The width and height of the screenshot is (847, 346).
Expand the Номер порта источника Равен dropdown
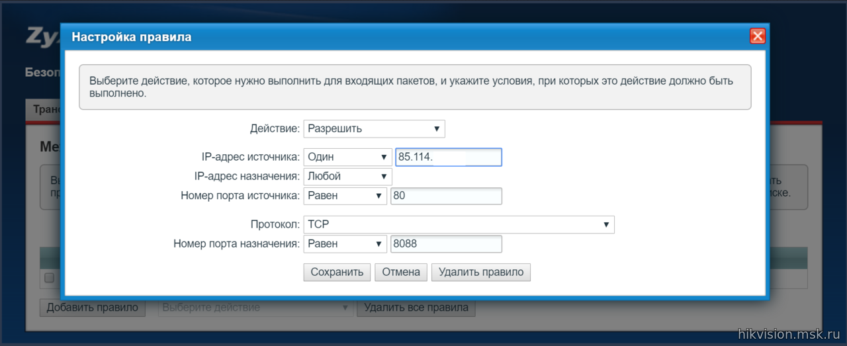pos(345,196)
